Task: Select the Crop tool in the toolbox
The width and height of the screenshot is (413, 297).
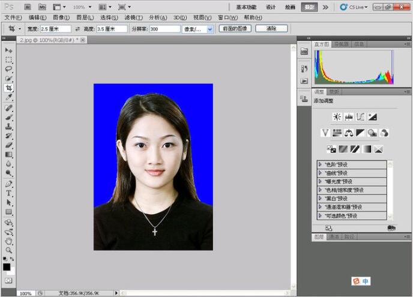Action: click(8, 88)
